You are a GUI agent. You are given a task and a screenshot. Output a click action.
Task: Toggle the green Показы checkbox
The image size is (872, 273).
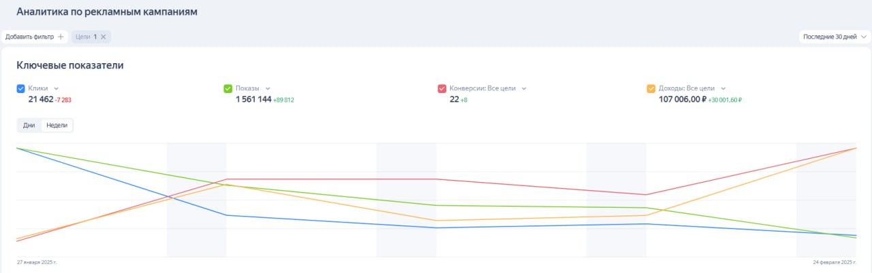[x=228, y=88]
